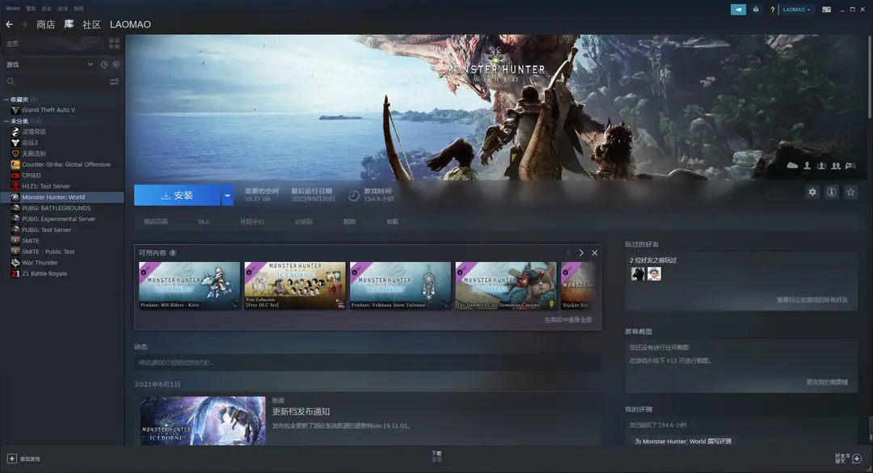Click the recent activity clock filter icon
The image size is (873, 473).
coord(104,65)
